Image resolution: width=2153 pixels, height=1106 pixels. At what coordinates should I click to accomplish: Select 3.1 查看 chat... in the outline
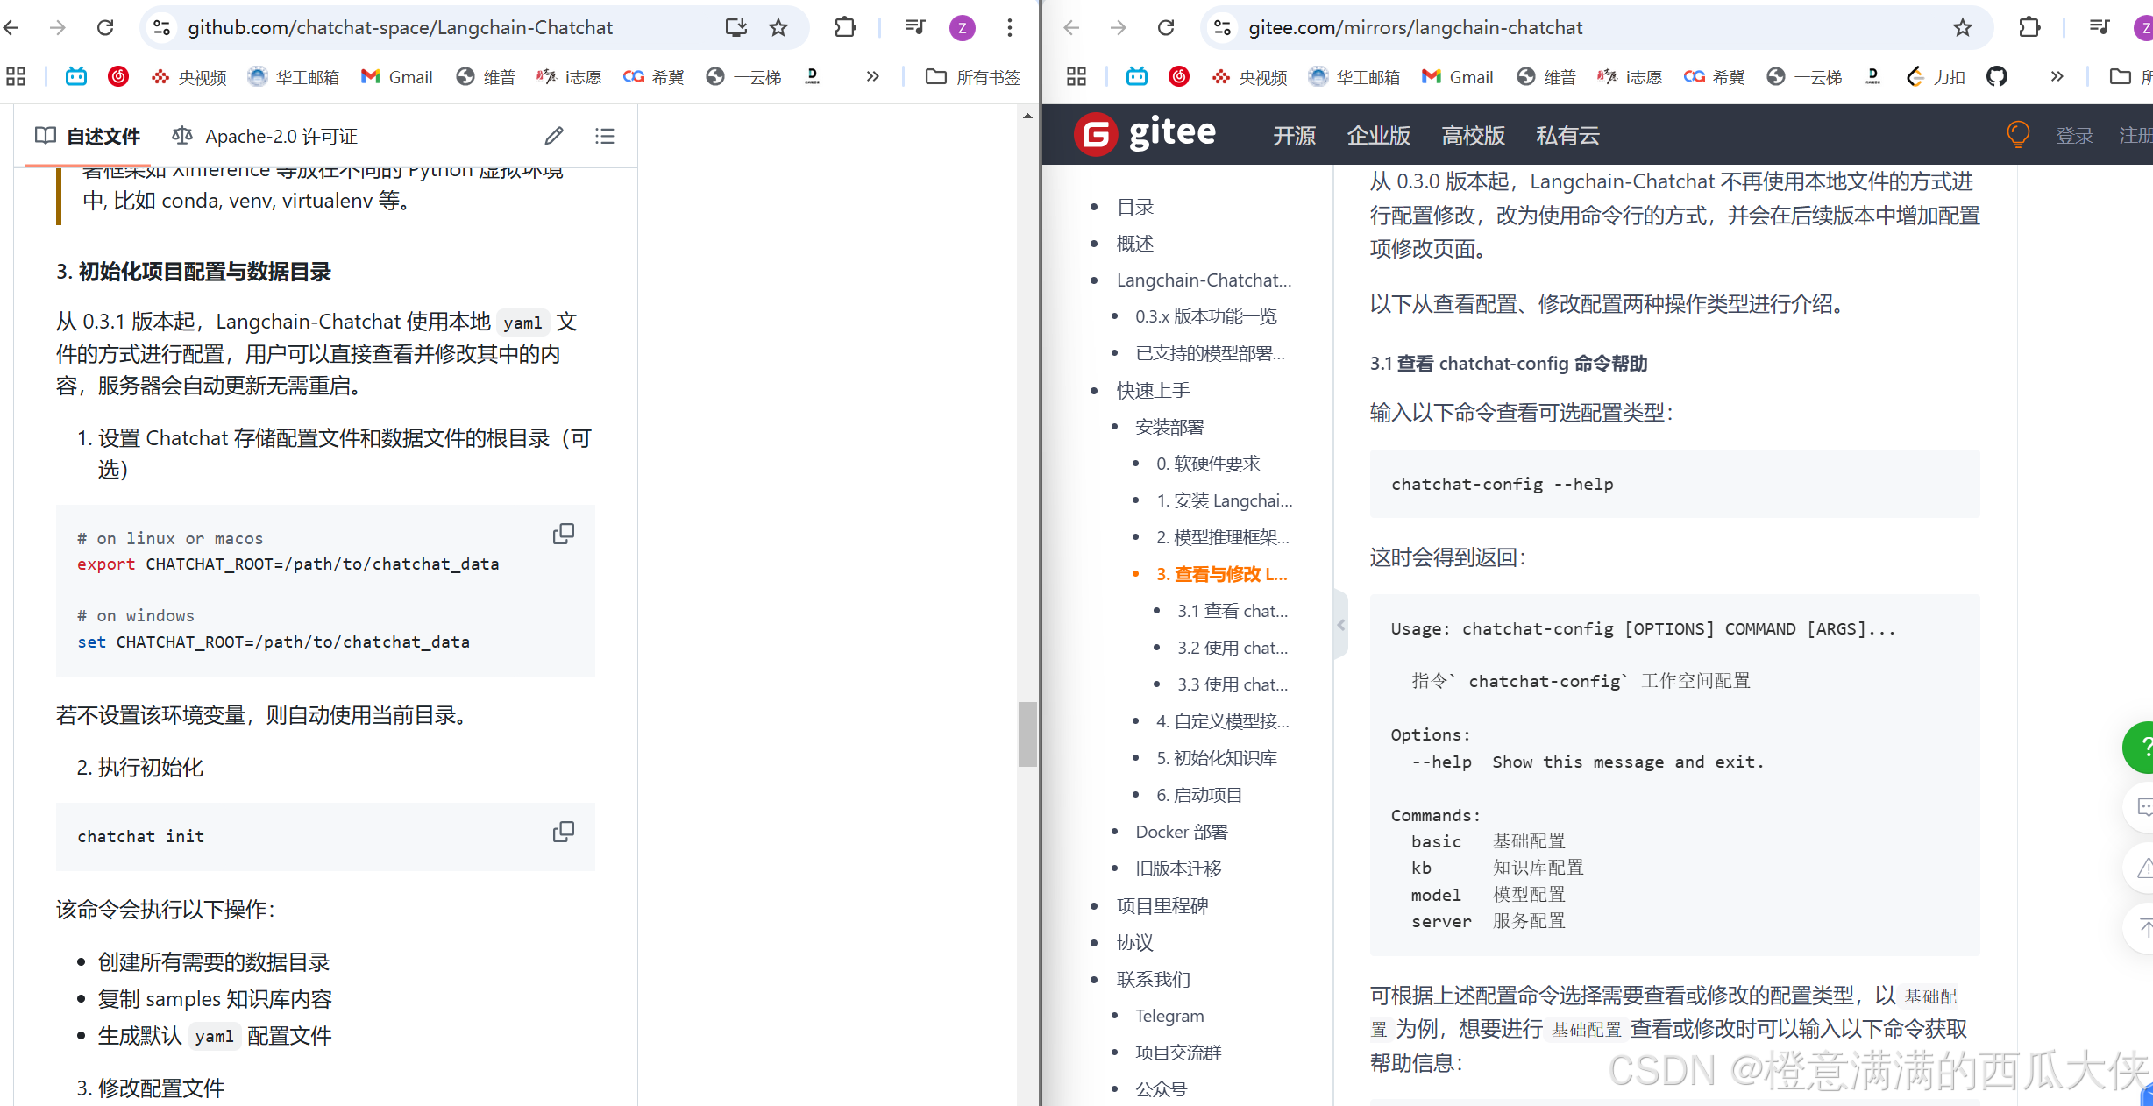pos(1233,611)
